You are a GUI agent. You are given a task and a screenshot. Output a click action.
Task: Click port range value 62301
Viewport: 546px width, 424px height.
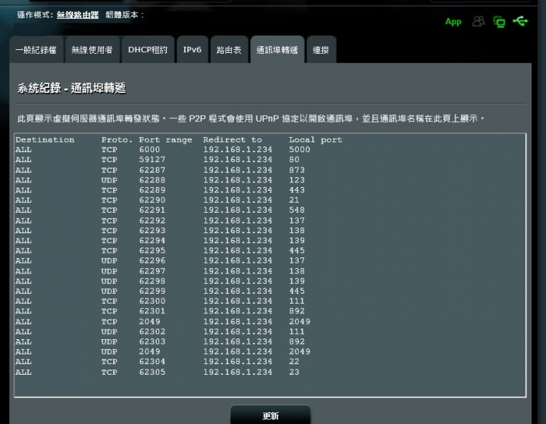152,311
